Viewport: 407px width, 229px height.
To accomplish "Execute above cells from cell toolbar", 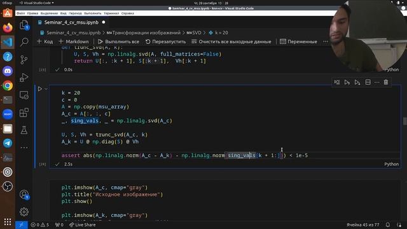I will pyautogui.click(x=347, y=82).
